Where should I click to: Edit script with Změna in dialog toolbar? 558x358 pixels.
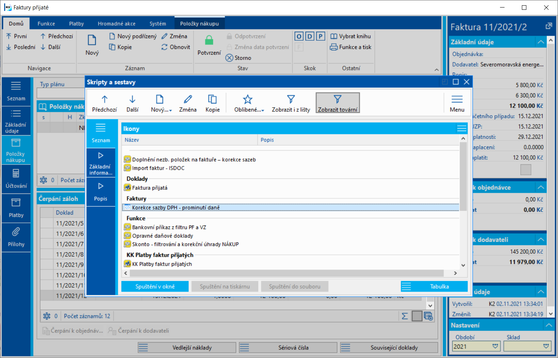pyautogui.click(x=188, y=104)
